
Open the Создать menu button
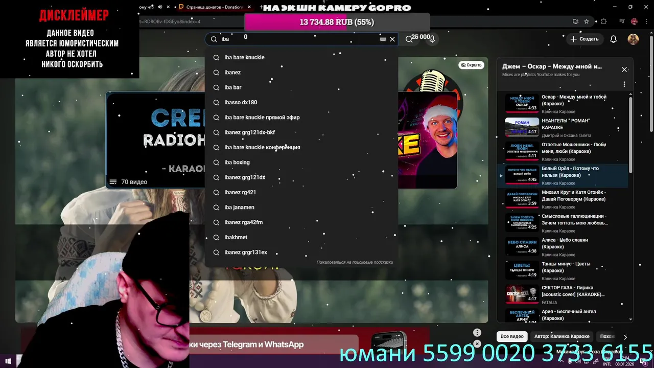(x=584, y=39)
